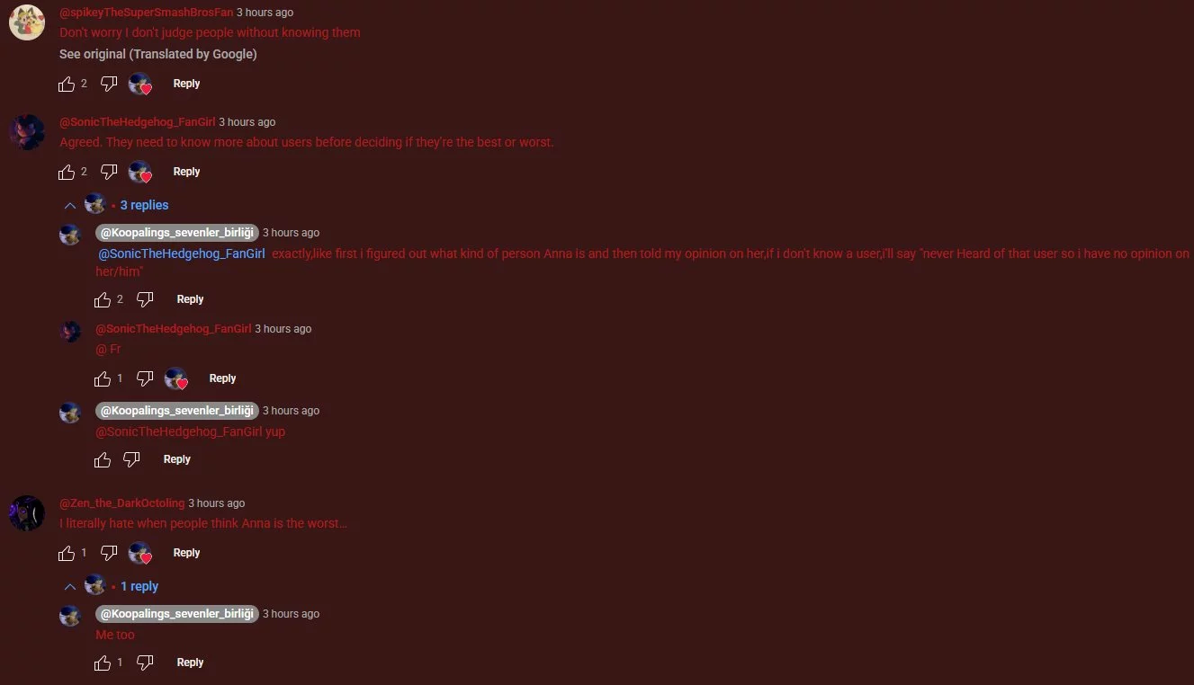Dislike SonicTheHedgehog_FanGirl's 'Agreed' comment
Screen dimensions: 1194x685
(x=109, y=172)
